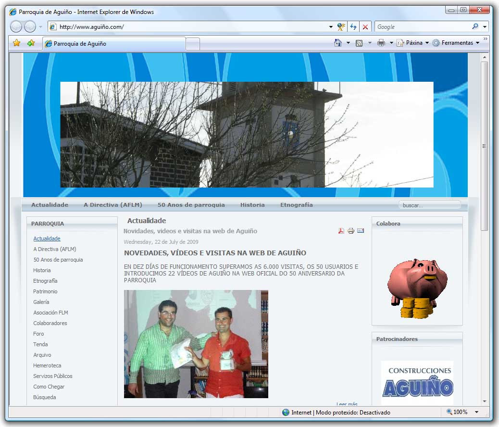Screen dimensions: 499x427
Task: Click the Refresh page icon
Action: [353, 27]
